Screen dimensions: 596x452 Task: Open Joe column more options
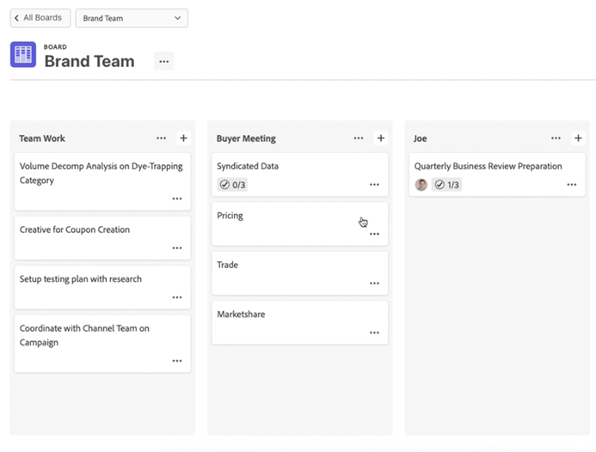point(556,138)
